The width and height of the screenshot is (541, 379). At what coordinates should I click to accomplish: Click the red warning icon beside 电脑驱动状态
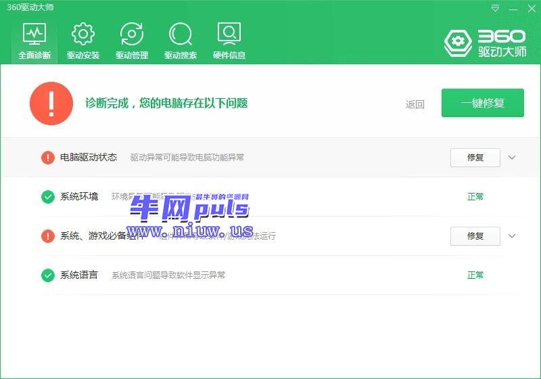(x=48, y=158)
